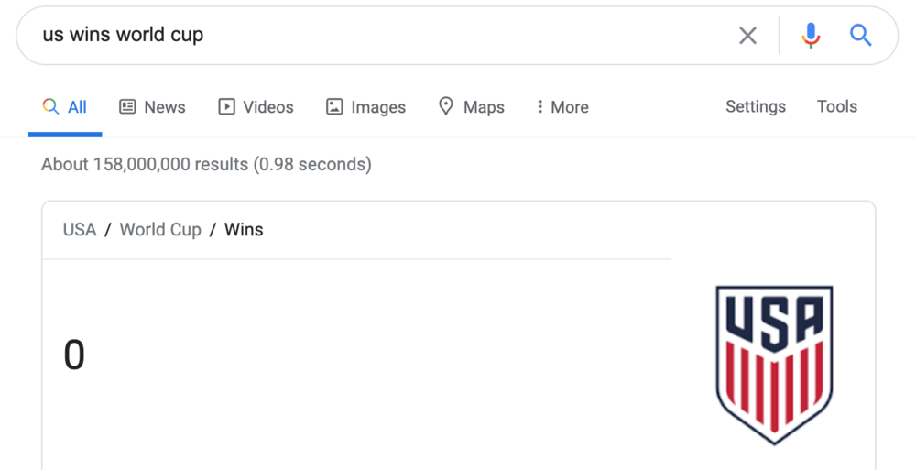Screen dimensions: 916x470
Task: Select World Cup in the answer breadcrumb
Action: pyautogui.click(x=160, y=230)
